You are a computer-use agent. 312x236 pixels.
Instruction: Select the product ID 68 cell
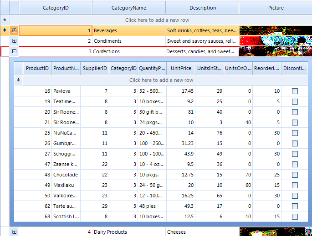(x=37, y=216)
